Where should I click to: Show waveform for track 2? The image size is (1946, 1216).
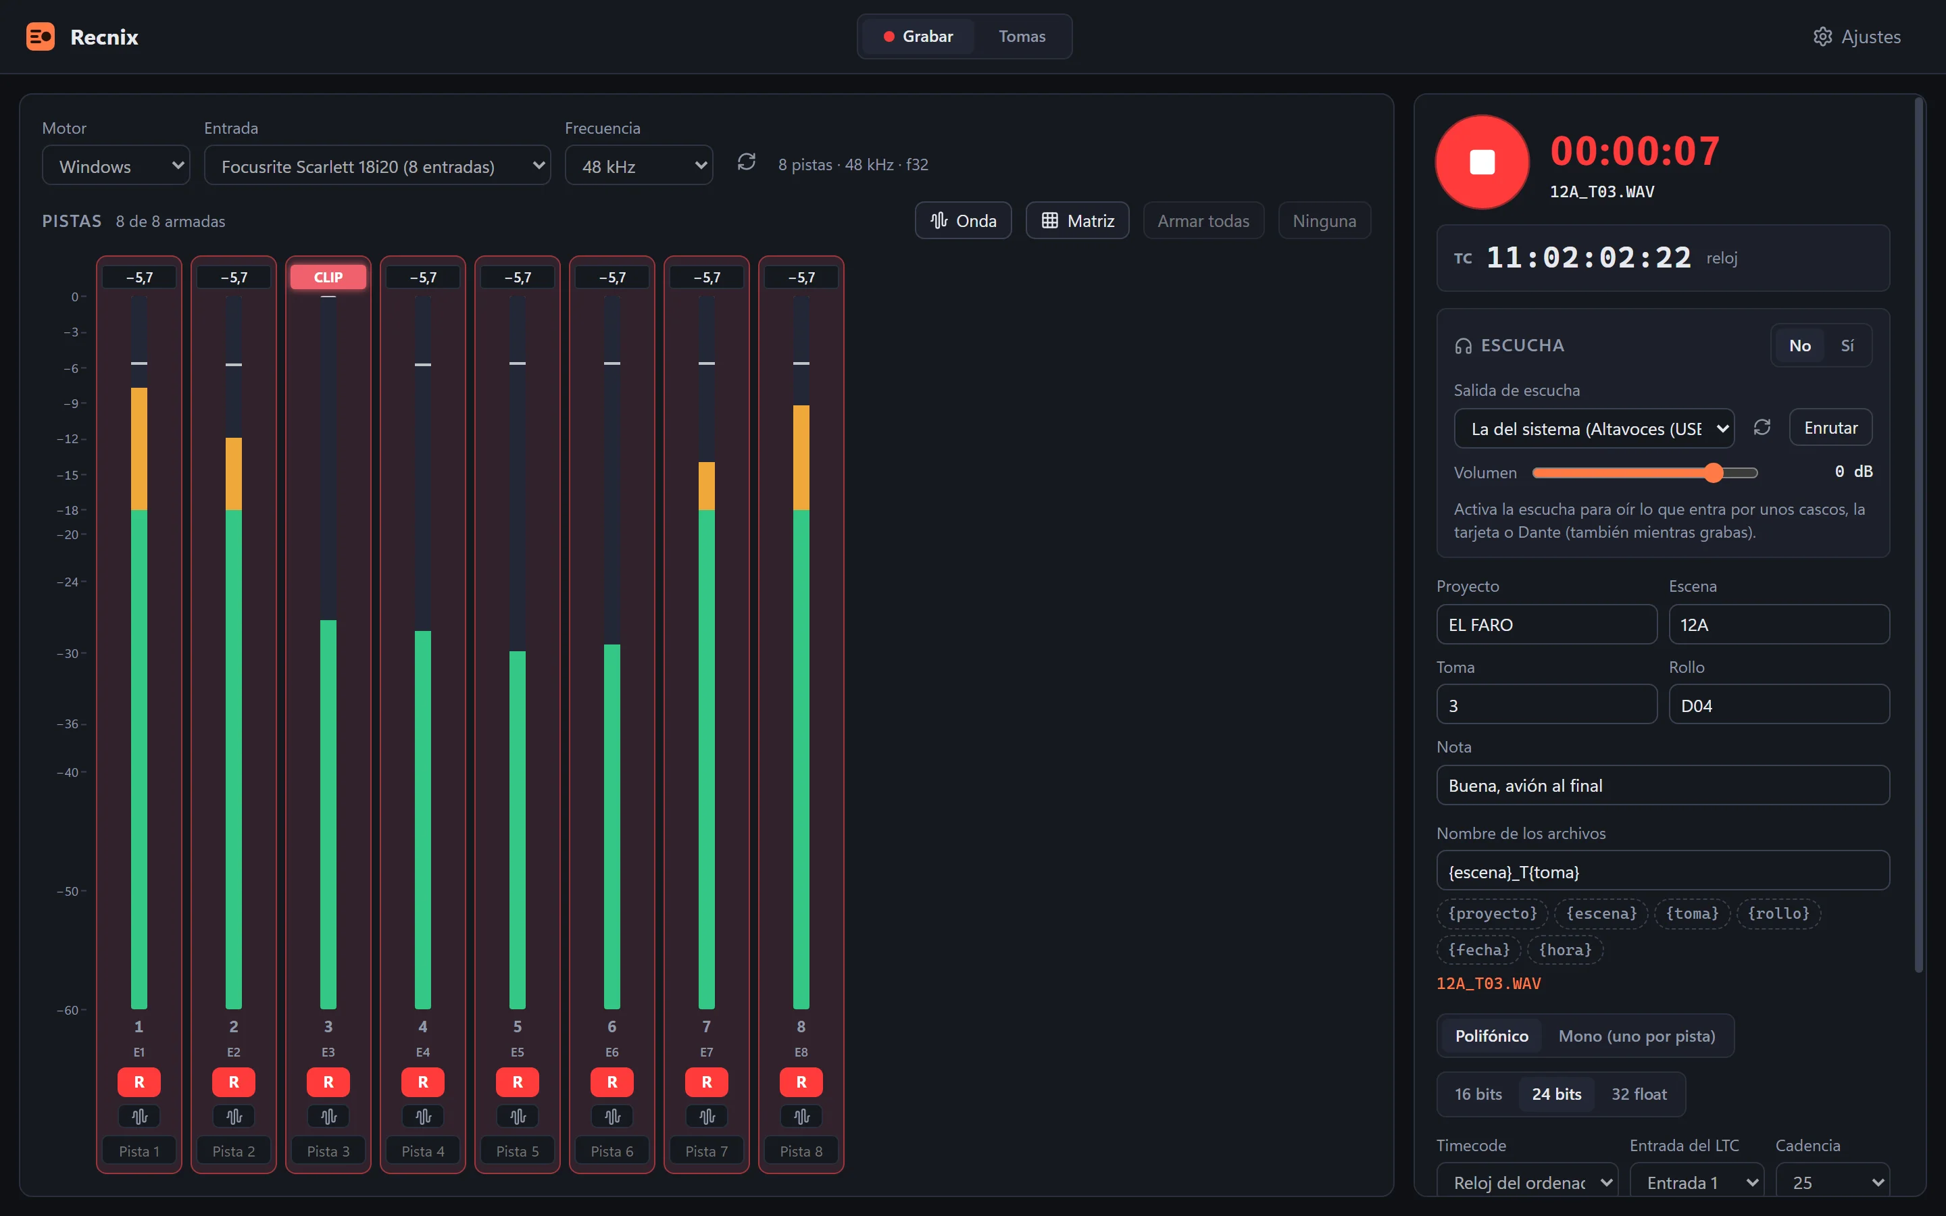[234, 1116]
